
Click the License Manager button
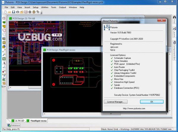click(x=116, y=102)
